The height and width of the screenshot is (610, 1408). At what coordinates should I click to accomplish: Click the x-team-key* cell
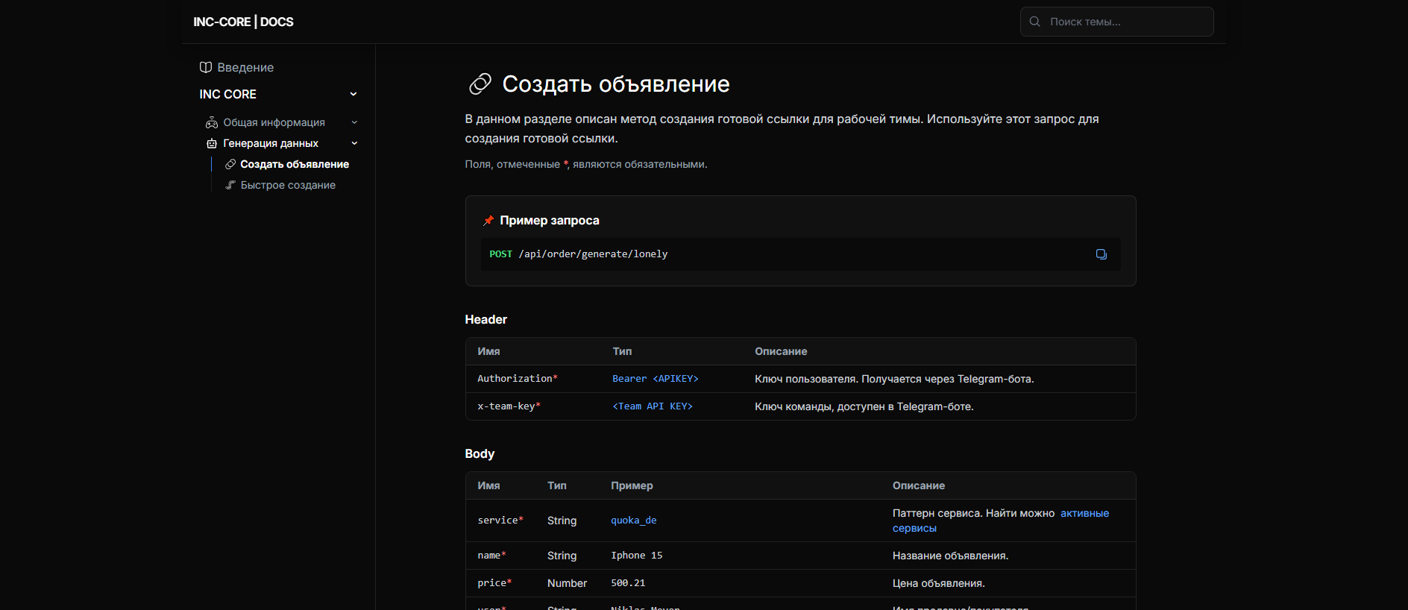point(509,406)
